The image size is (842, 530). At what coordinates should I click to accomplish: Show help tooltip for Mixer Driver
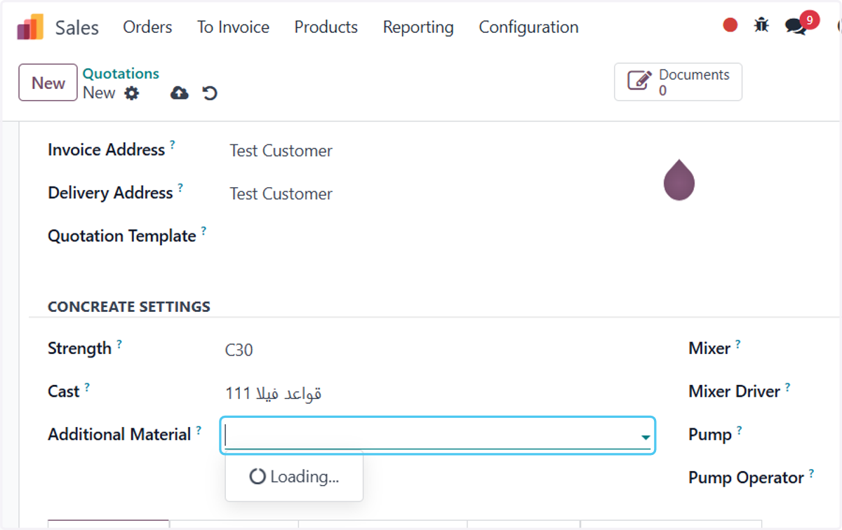click(787, 386)
